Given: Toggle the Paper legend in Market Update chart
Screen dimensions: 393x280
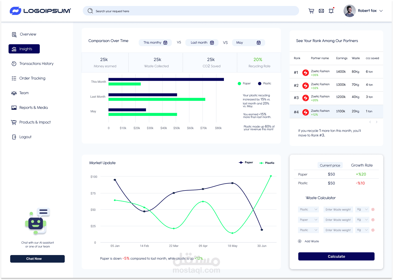Looking at the screenshot, I should coord(246,163).
